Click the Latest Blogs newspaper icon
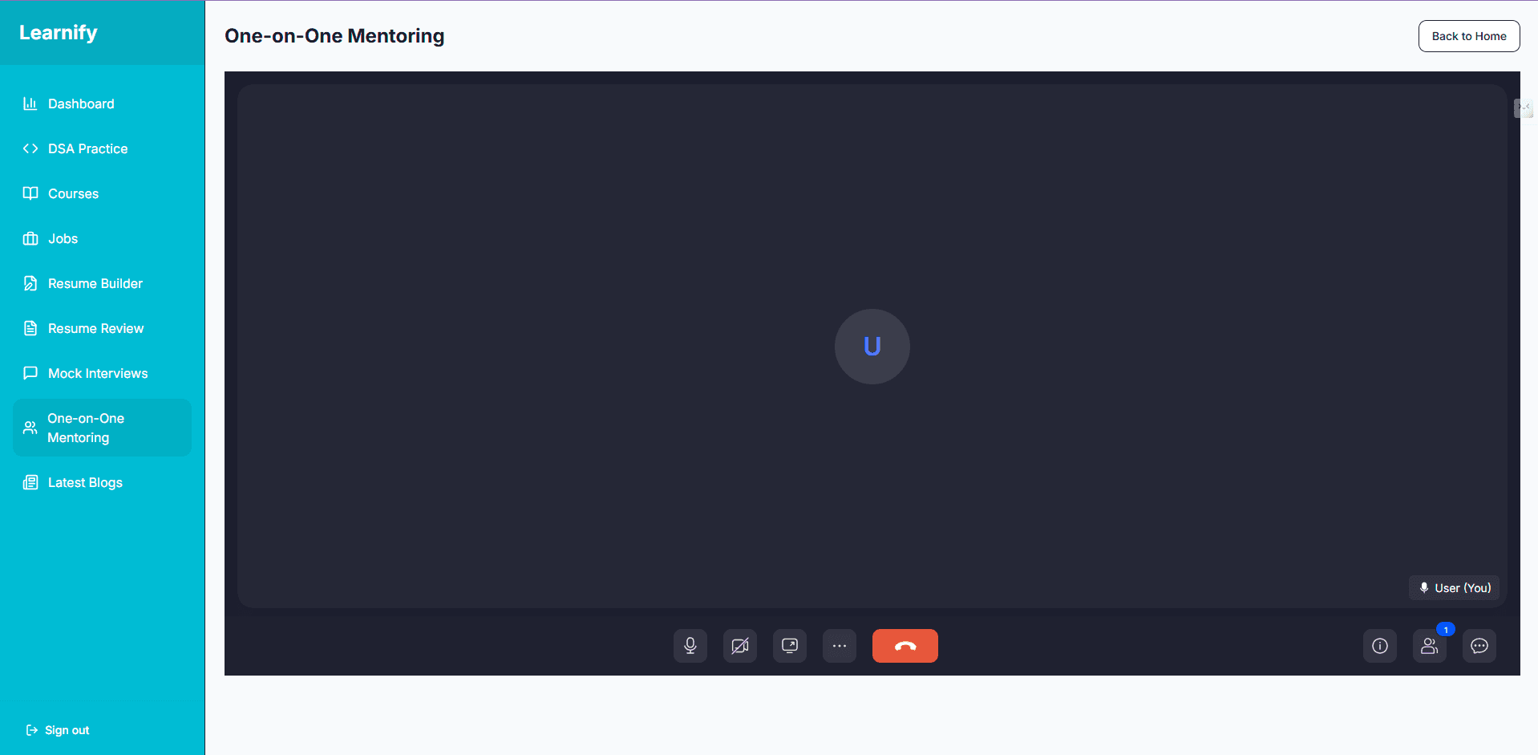Screen dimensions: 1538x755 click(30, 482)
